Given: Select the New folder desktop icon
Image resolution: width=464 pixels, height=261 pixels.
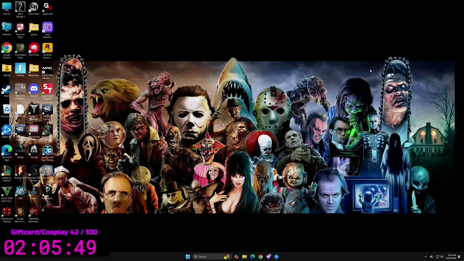Looking at the screenshot, I should coord(34,70).
